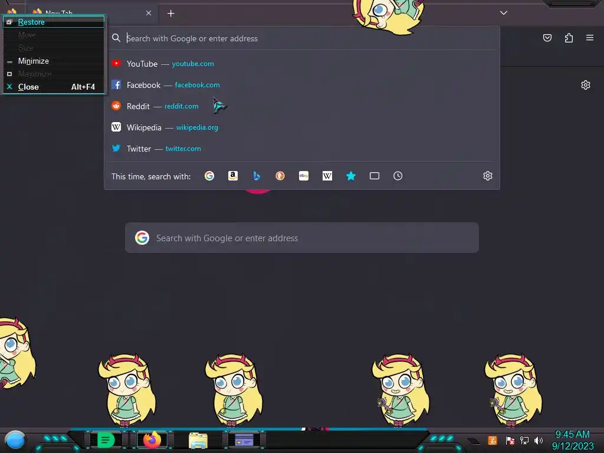The height and width of the screenshot is (453, 604).
Task: Click Google logo in page search box
Action: coord(142,238)
